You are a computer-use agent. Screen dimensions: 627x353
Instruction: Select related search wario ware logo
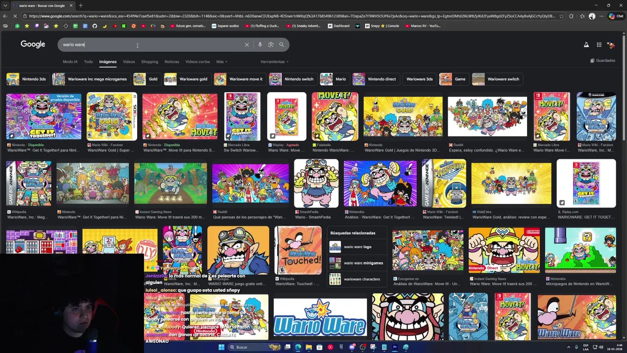click(358, 247)
